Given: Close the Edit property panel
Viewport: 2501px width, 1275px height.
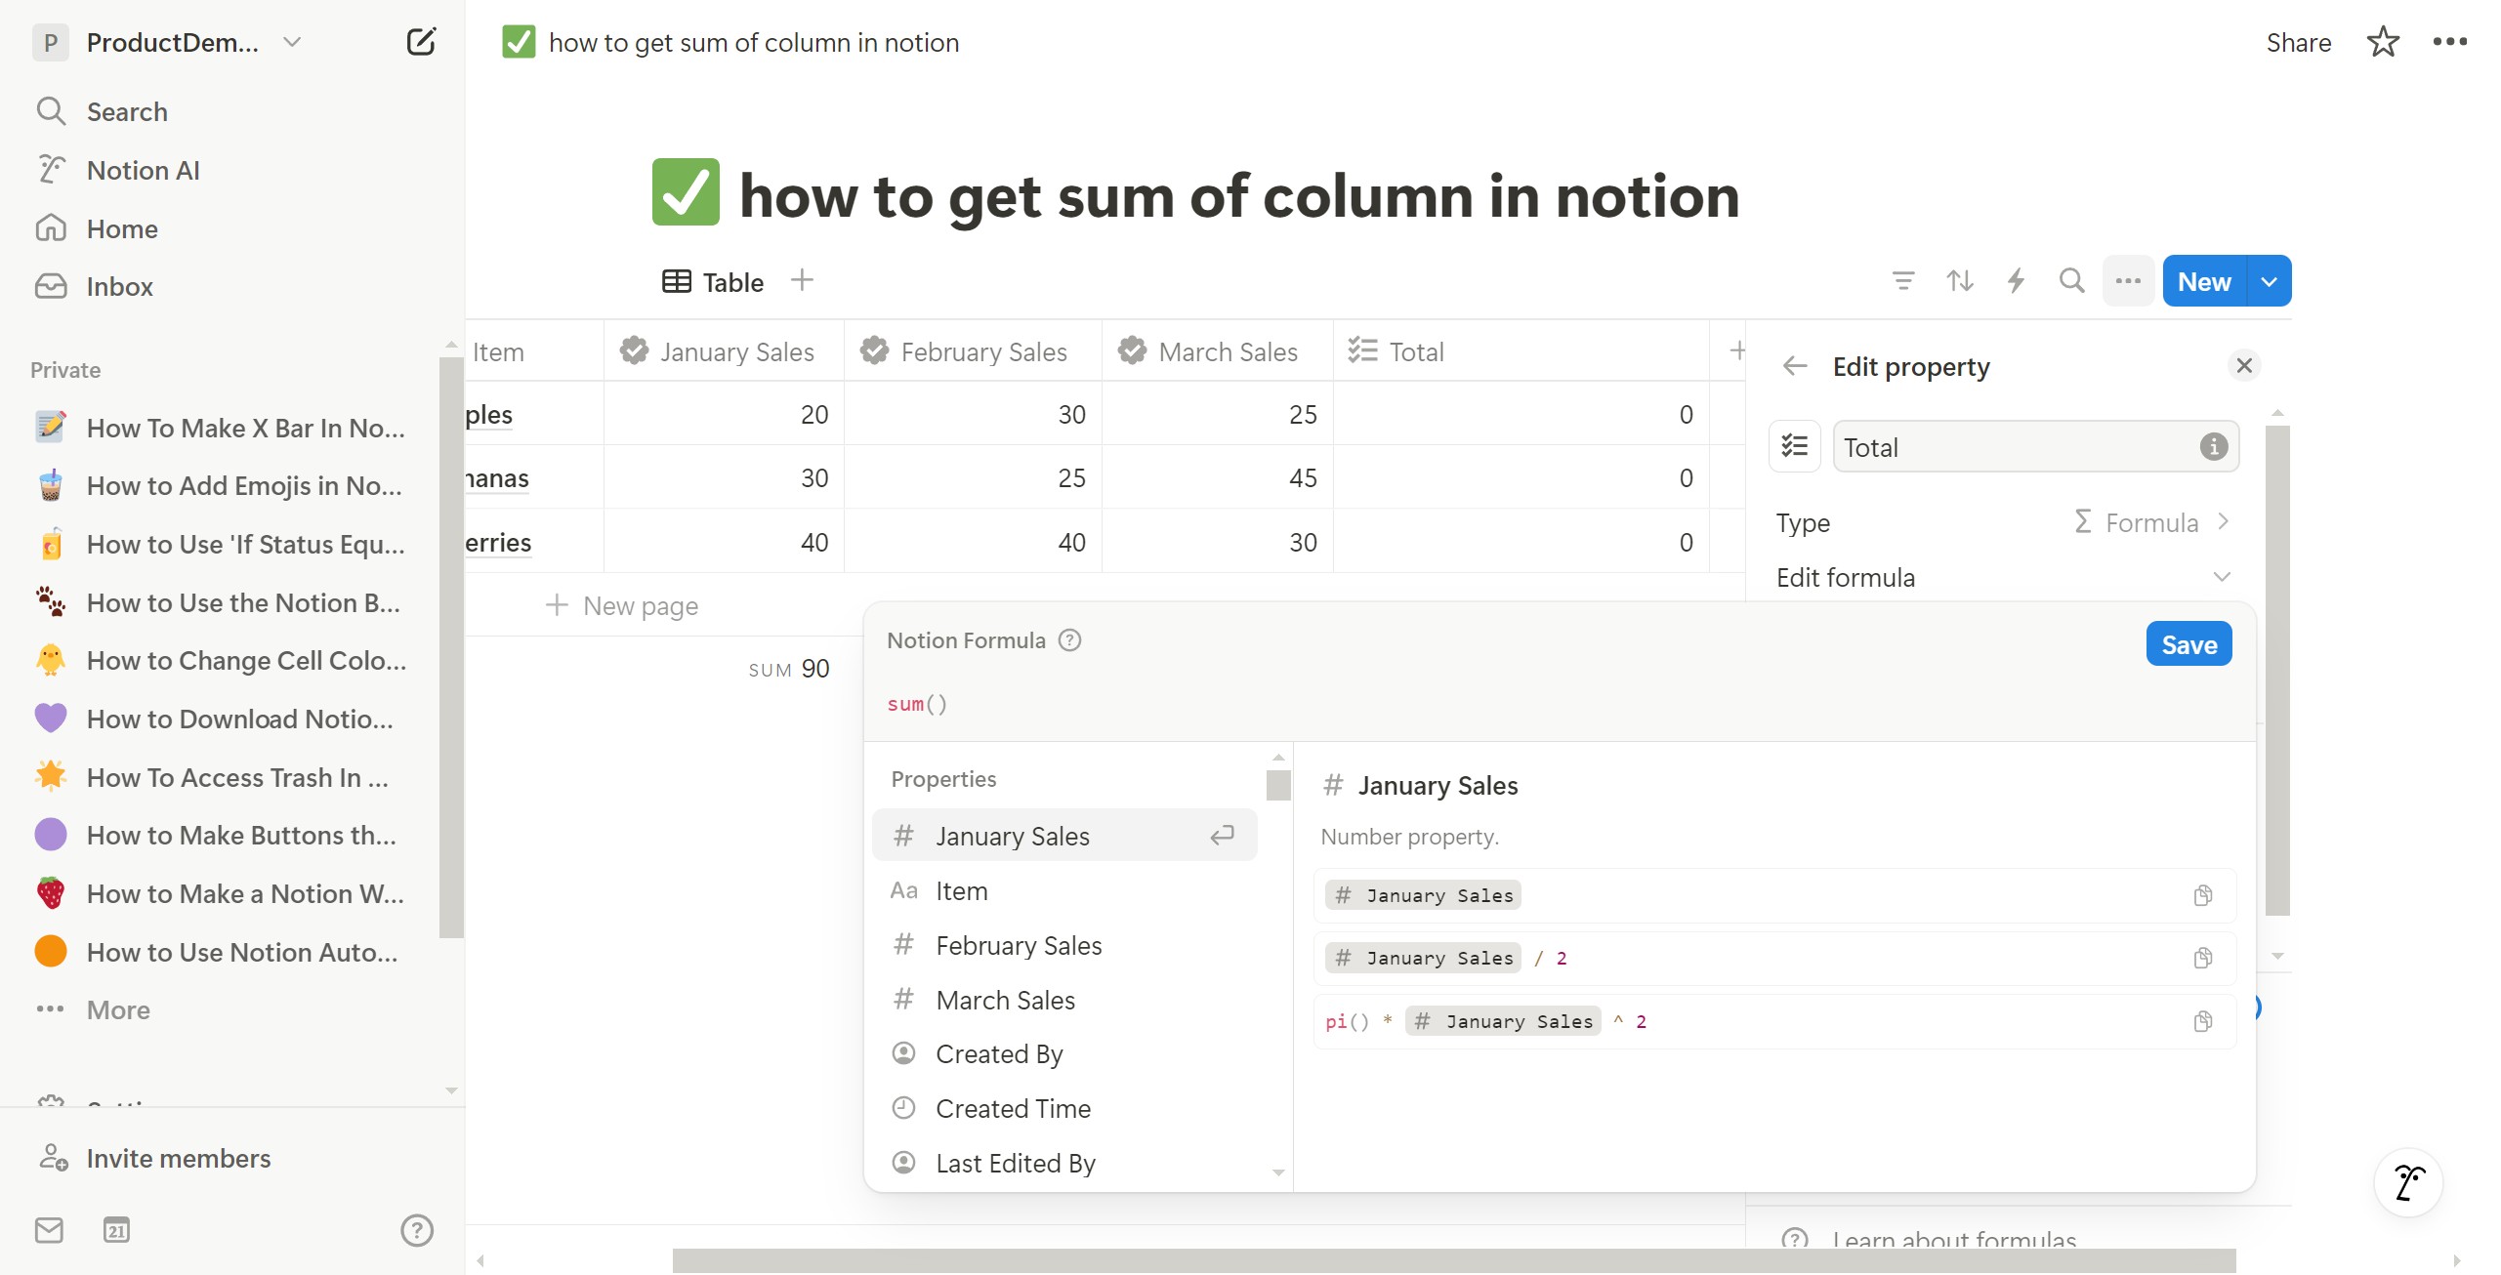Looking at the screenshot, I should pos(2244,365).
